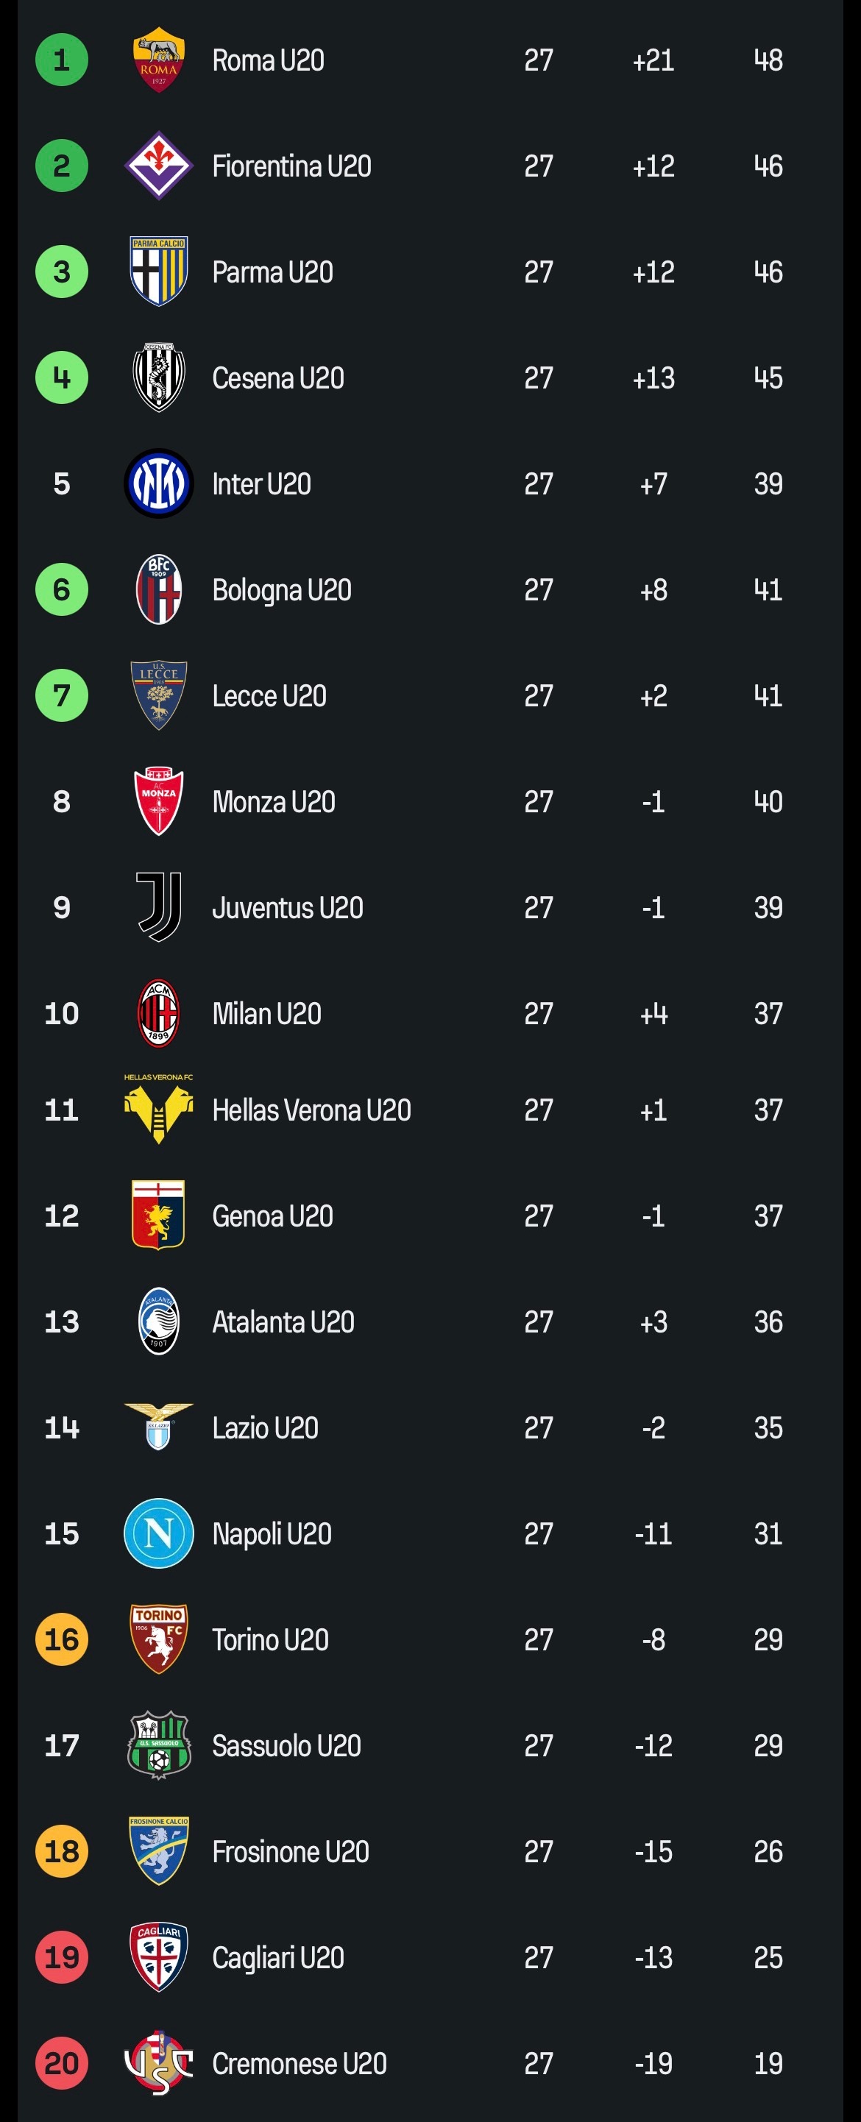The height and width of the screenshot is (2122, 861).
Task: Select the Napoli U20 blue N logo
Action: click(158, 1533)
